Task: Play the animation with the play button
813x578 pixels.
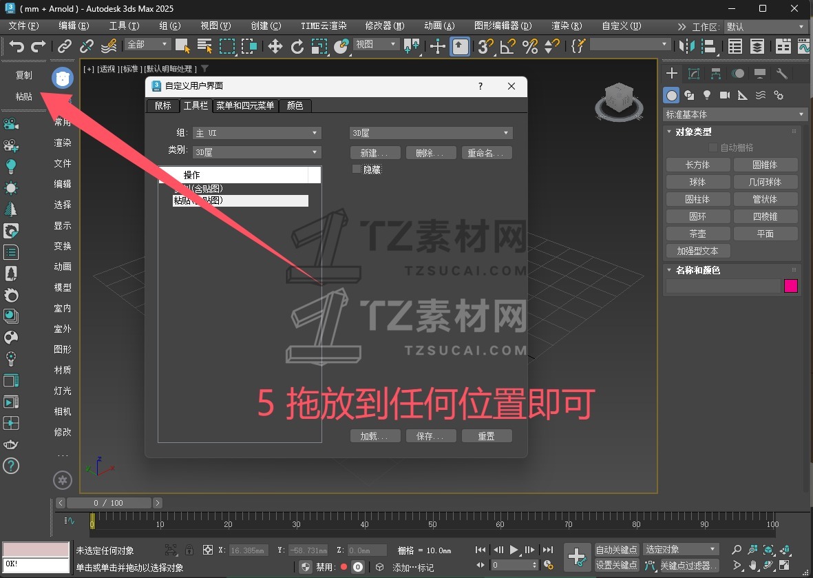Action: [514, 550]
